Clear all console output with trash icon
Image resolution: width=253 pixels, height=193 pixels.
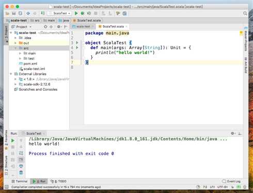point(21,172)
